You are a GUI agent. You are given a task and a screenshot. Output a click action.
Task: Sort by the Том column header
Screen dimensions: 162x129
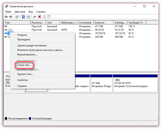[x=17, y=23]
